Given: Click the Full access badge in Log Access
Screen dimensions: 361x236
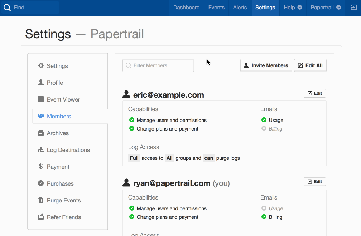Looking at the screenshot, I should pyautogui.click(x=134, y=158).
